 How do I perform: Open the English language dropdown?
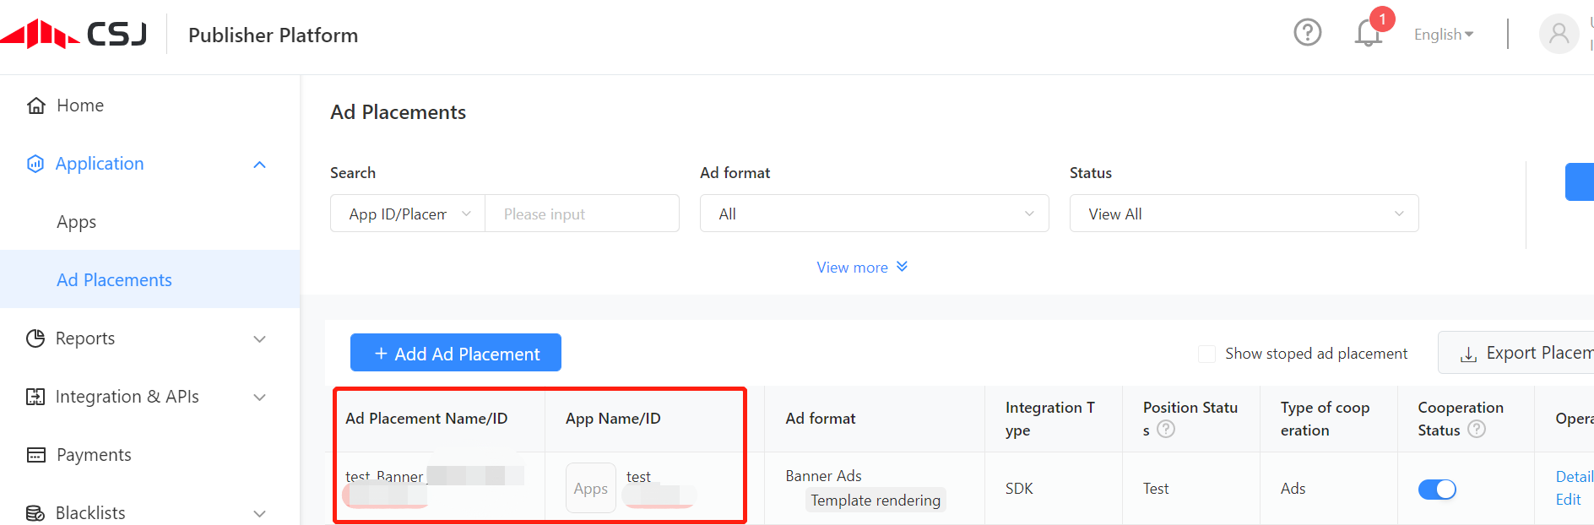pos(1443,35)
